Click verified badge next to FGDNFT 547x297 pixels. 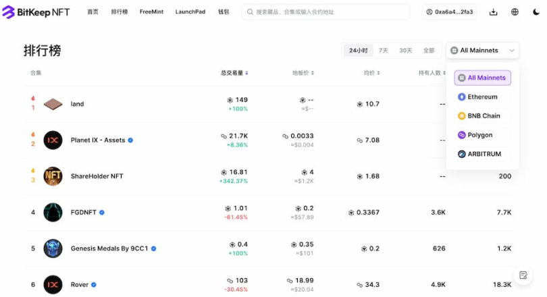pyautogui.click(x=102, y=213)
